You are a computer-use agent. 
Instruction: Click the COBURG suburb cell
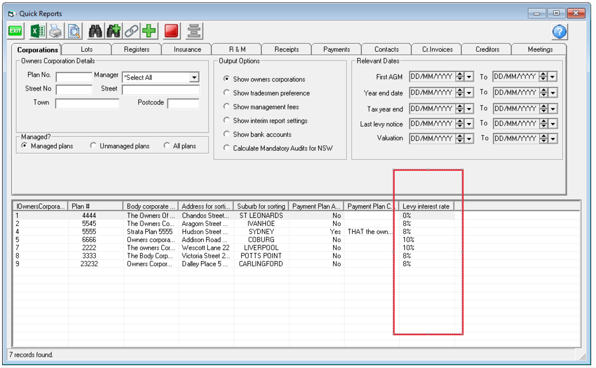point(261,240)
